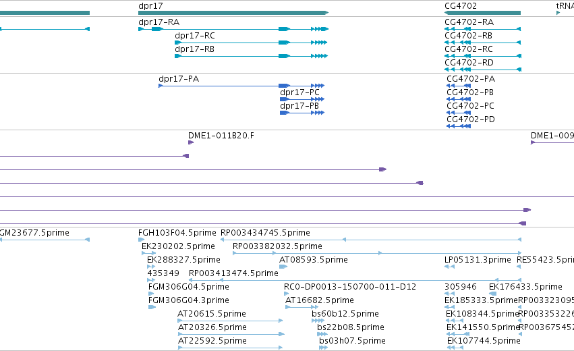Select the RP003413474.5prime EST label
574x351 pixels.
pyautogui.click(x=233, y=273)
